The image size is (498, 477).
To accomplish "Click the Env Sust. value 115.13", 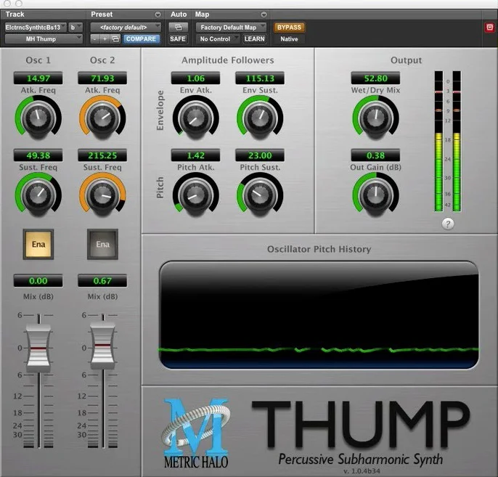I will 260,78.
